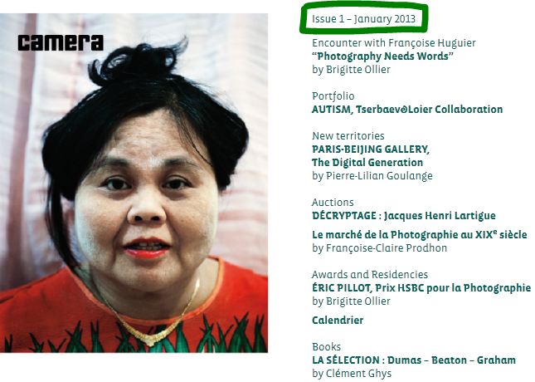This screenshot has height=382, width=535.
Task: Open the AUTISM, Tserbaev&Loier Collaboration portfolio
Action: click(407, 110)
